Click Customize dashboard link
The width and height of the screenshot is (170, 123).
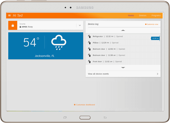84,105
